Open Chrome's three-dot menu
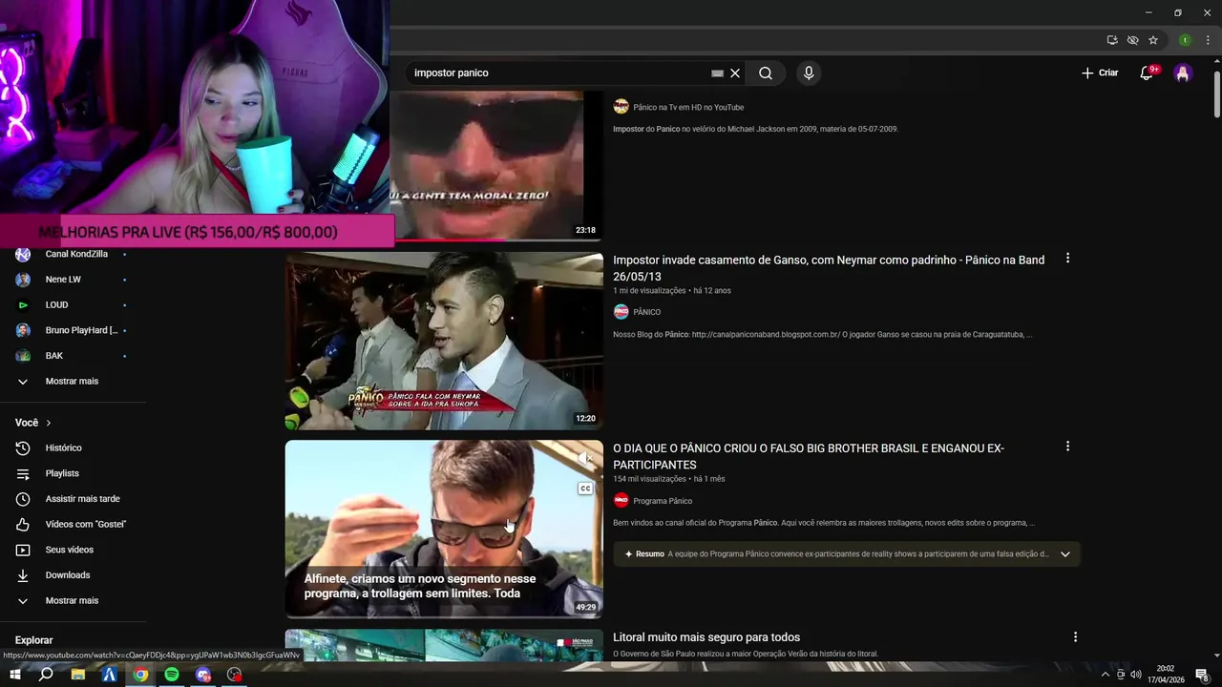This screenshot has height=687, width=1222. (x=1208, y=40)
